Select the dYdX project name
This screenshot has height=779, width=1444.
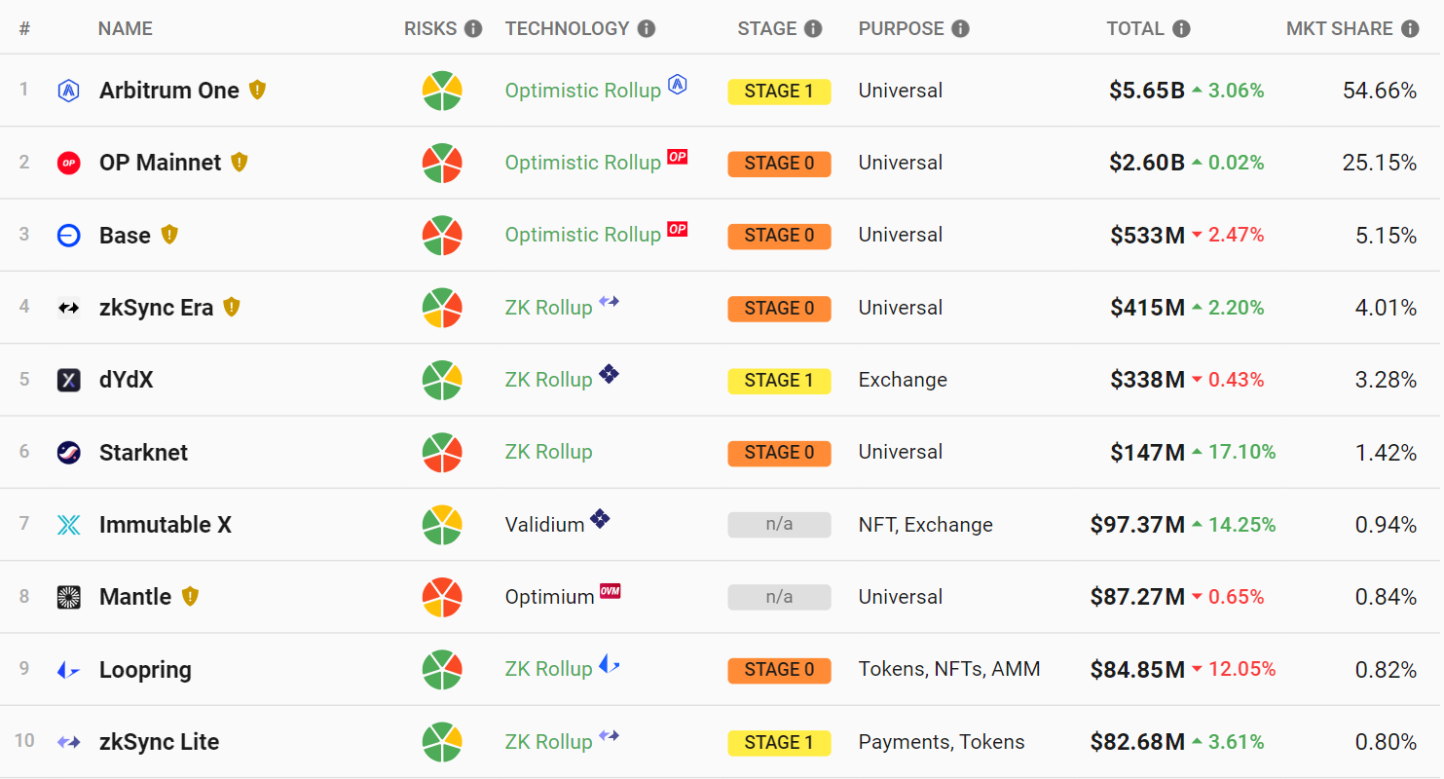point(127,380)
